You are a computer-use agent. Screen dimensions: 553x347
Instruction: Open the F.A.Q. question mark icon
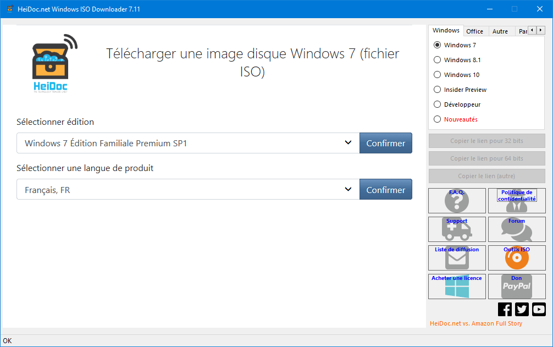click(457, 201)
